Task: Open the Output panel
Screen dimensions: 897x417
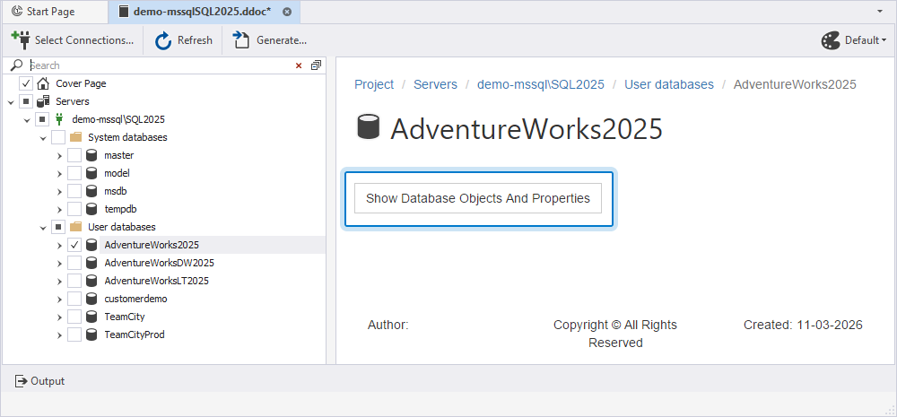Action: [x=39, y=381]
